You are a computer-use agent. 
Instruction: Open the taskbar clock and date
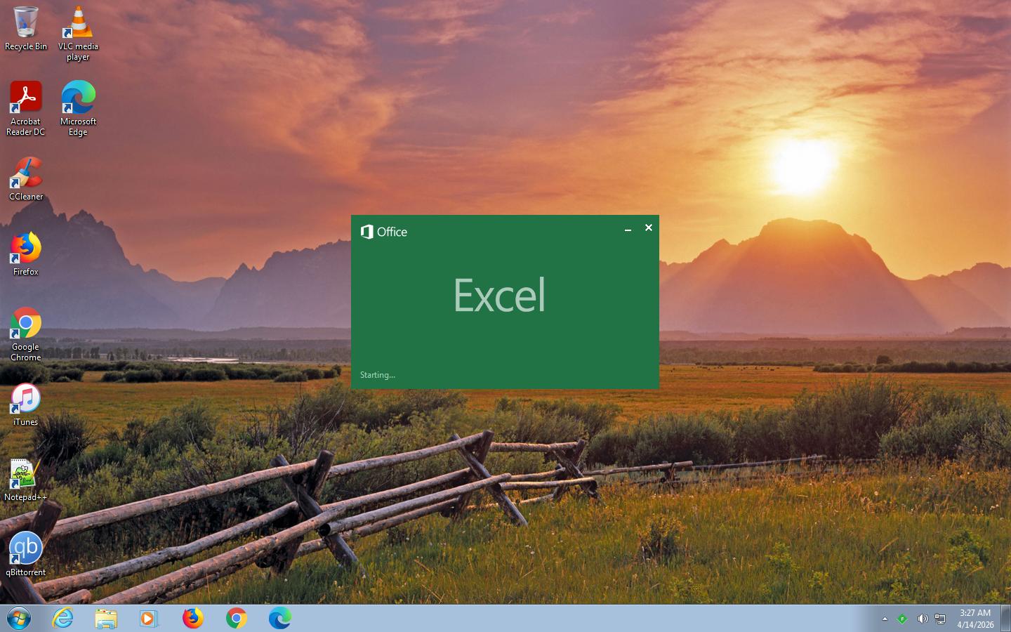pos(975,619)
